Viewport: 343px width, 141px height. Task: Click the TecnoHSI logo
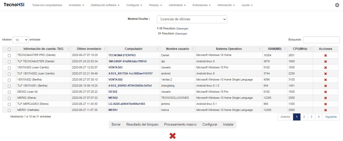coord(14,5)
